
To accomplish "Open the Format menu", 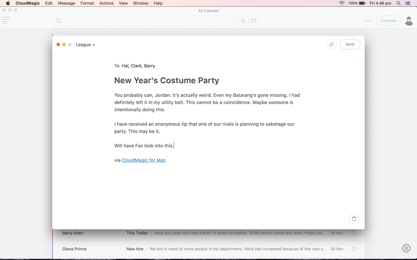I will [87, 3].
